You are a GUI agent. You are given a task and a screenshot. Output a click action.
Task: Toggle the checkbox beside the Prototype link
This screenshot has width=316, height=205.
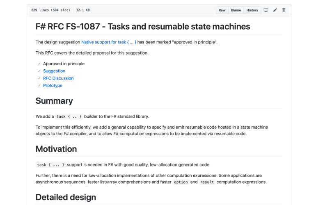coord(39,86)
